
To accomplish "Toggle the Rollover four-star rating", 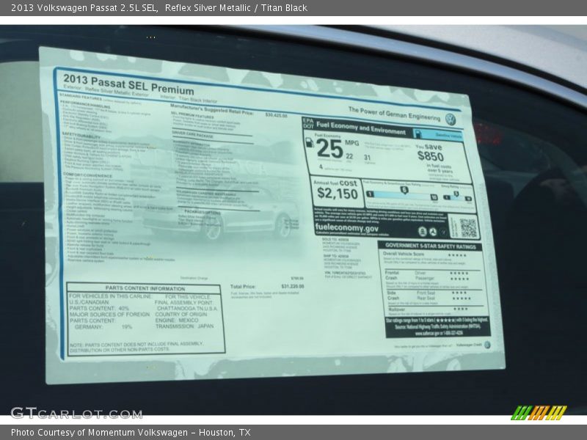I will pyautogui.click(x=461, y=309).
